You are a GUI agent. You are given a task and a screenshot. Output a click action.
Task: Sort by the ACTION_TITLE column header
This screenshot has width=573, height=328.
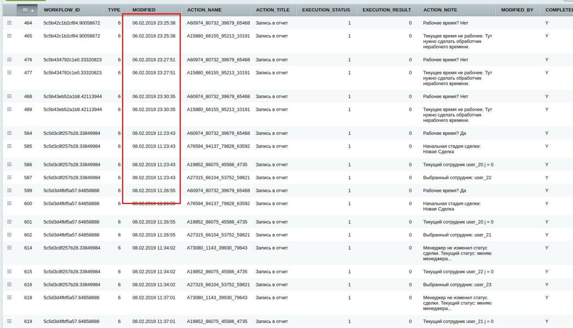click(273, 10)
